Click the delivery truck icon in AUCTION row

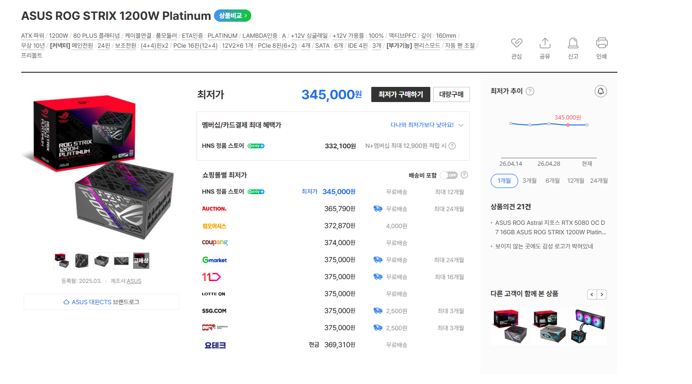pos(378,209)
